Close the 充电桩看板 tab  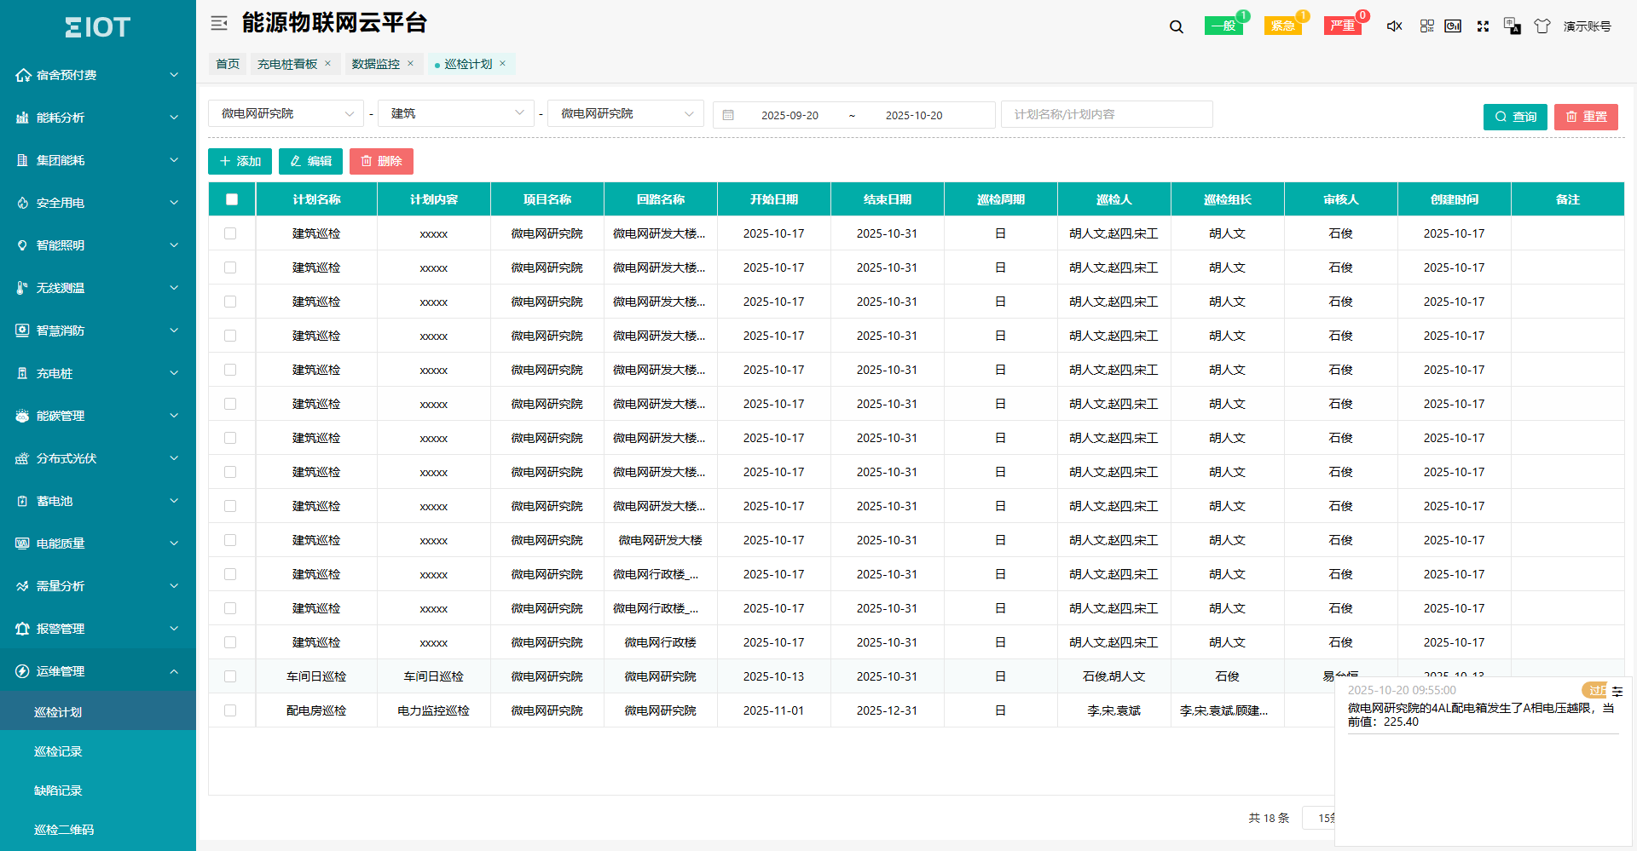327,63
